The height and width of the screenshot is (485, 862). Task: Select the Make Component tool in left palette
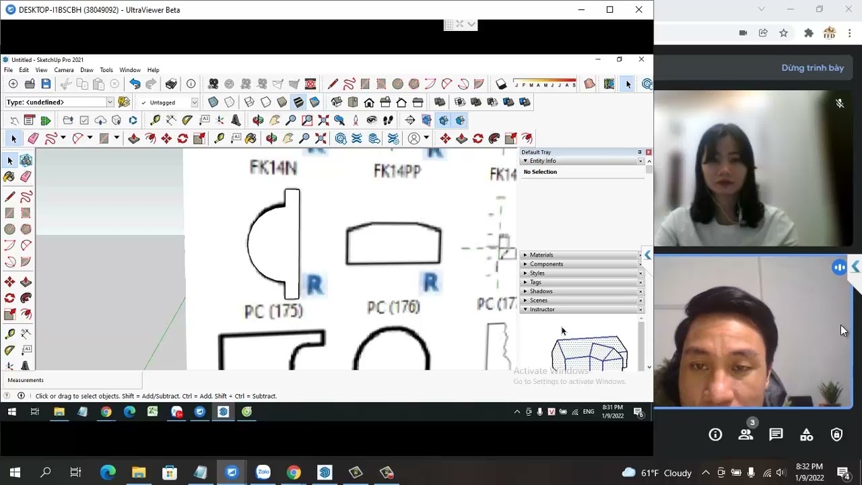click(x=26, y=160)
